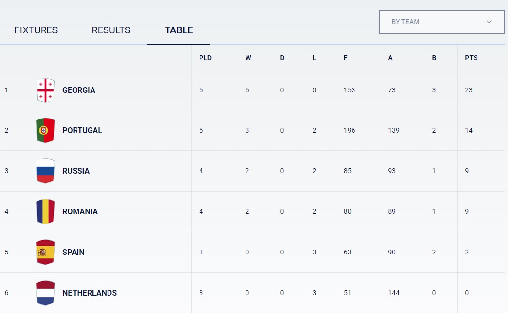Click the Portugal flag icon
The height and width of the screenshot is (313, 508).
[x=46, y=130]
